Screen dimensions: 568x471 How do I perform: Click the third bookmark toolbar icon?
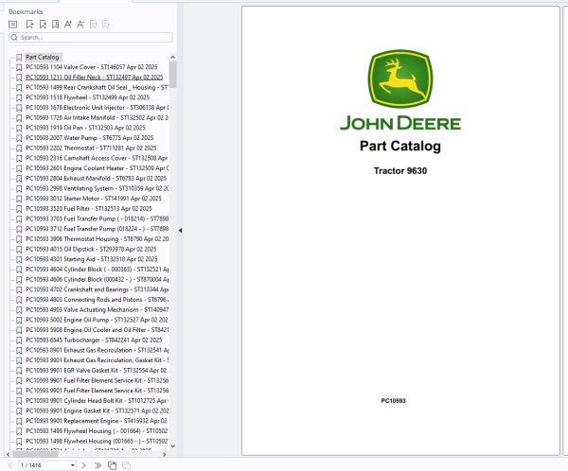pyautogui.click(x=55, y=25)
